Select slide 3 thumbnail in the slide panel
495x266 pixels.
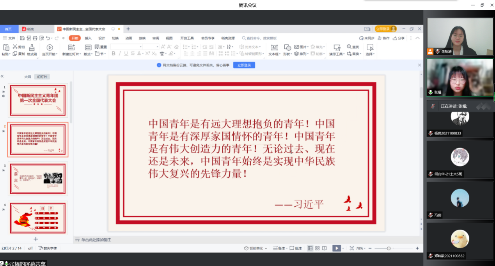pyautogui.click(x=38, y=179)
